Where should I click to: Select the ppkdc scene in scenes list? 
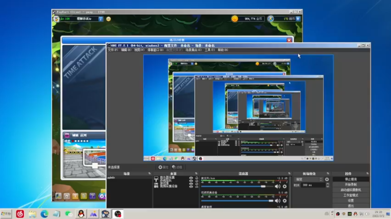coord(129,178)
